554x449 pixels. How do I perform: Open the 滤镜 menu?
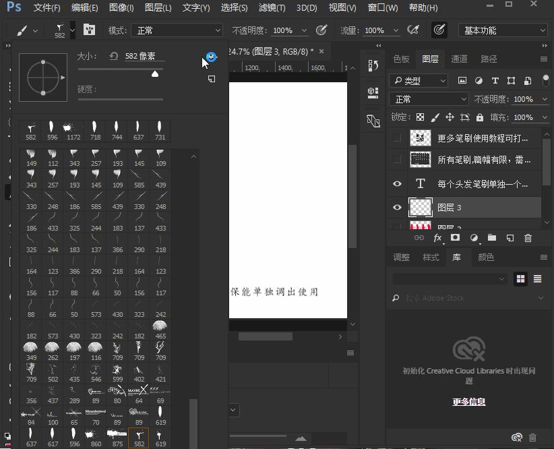click(271, 7)
